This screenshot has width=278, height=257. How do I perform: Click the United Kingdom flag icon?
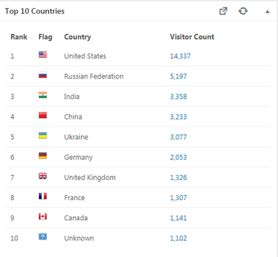tap(42, 176)
